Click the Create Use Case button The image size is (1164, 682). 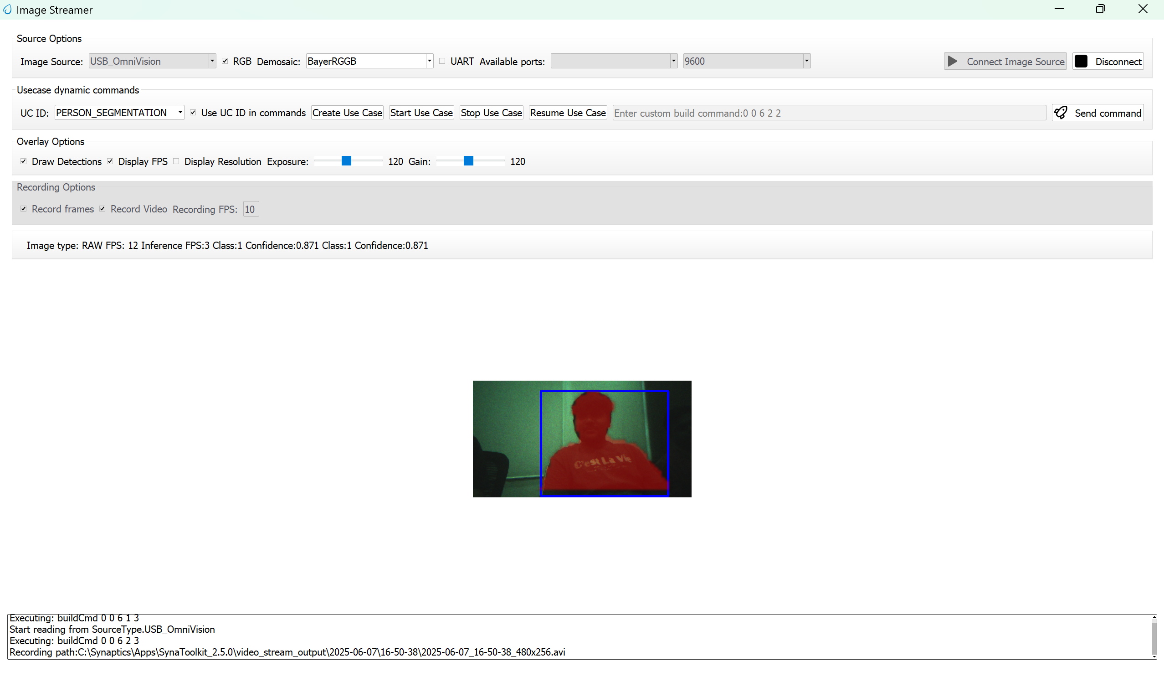pos(347,112)
